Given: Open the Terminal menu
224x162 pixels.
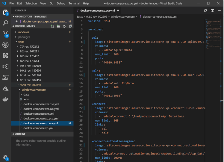Looking at the screenshot, I should [74, 3].
